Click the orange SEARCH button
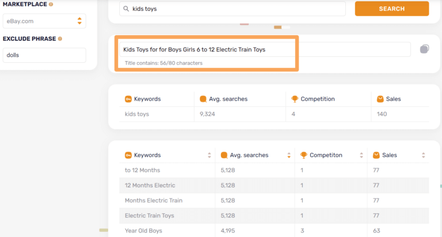 [392, 9]
